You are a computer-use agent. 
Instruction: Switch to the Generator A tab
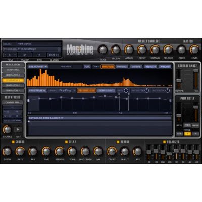click(x=13, y=75)
